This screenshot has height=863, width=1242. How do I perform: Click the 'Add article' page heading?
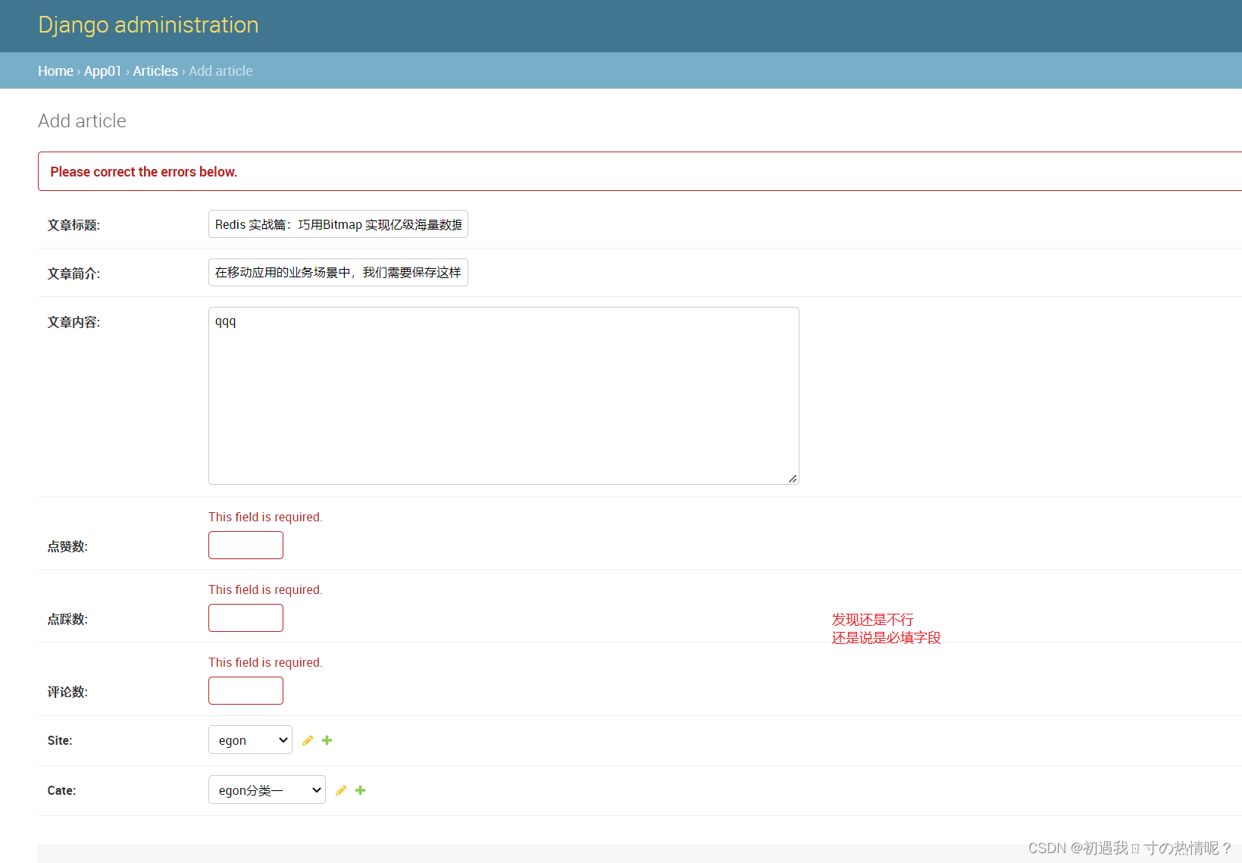pyautogui.click(x=82, y=120)
